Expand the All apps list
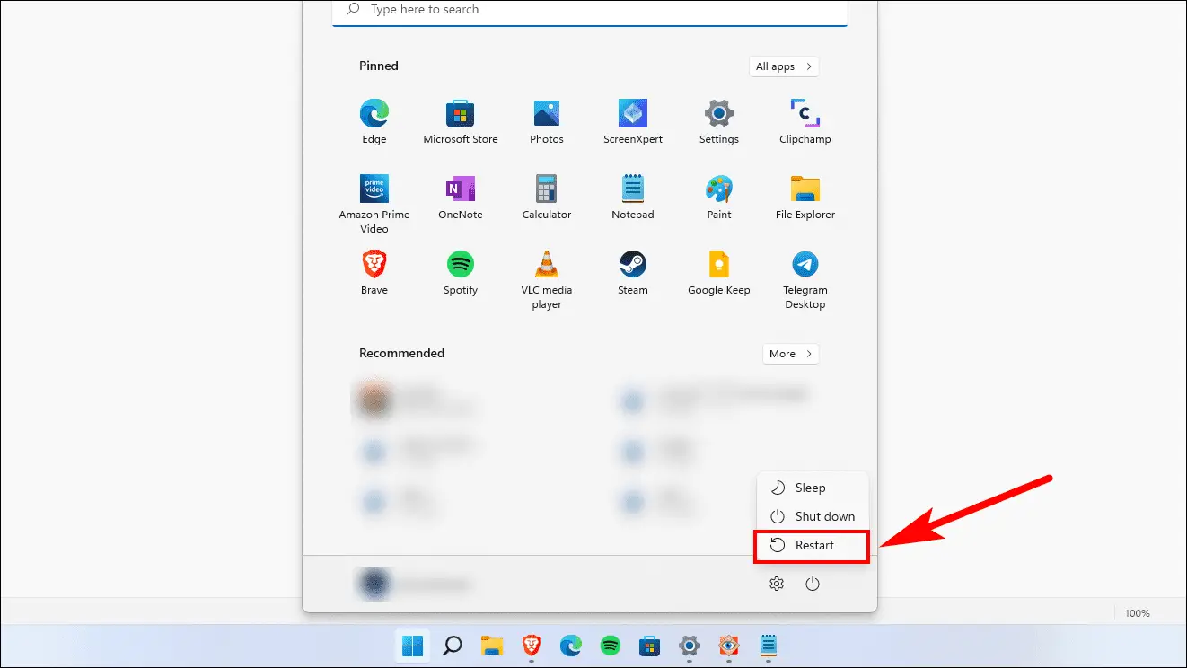Viewport: 1187px width, 668px height. [784, 66]
